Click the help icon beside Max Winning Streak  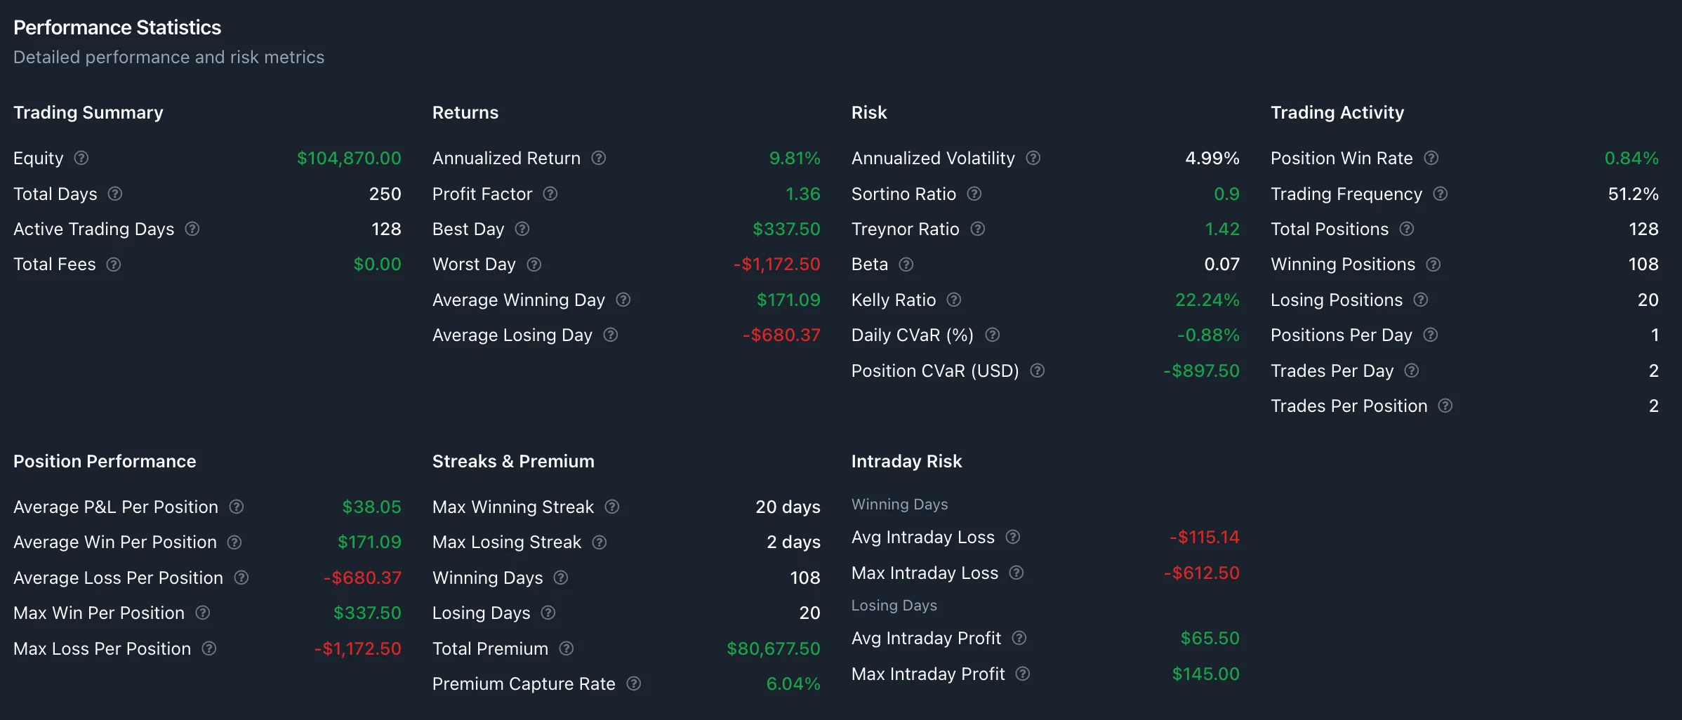click(611, 507)
